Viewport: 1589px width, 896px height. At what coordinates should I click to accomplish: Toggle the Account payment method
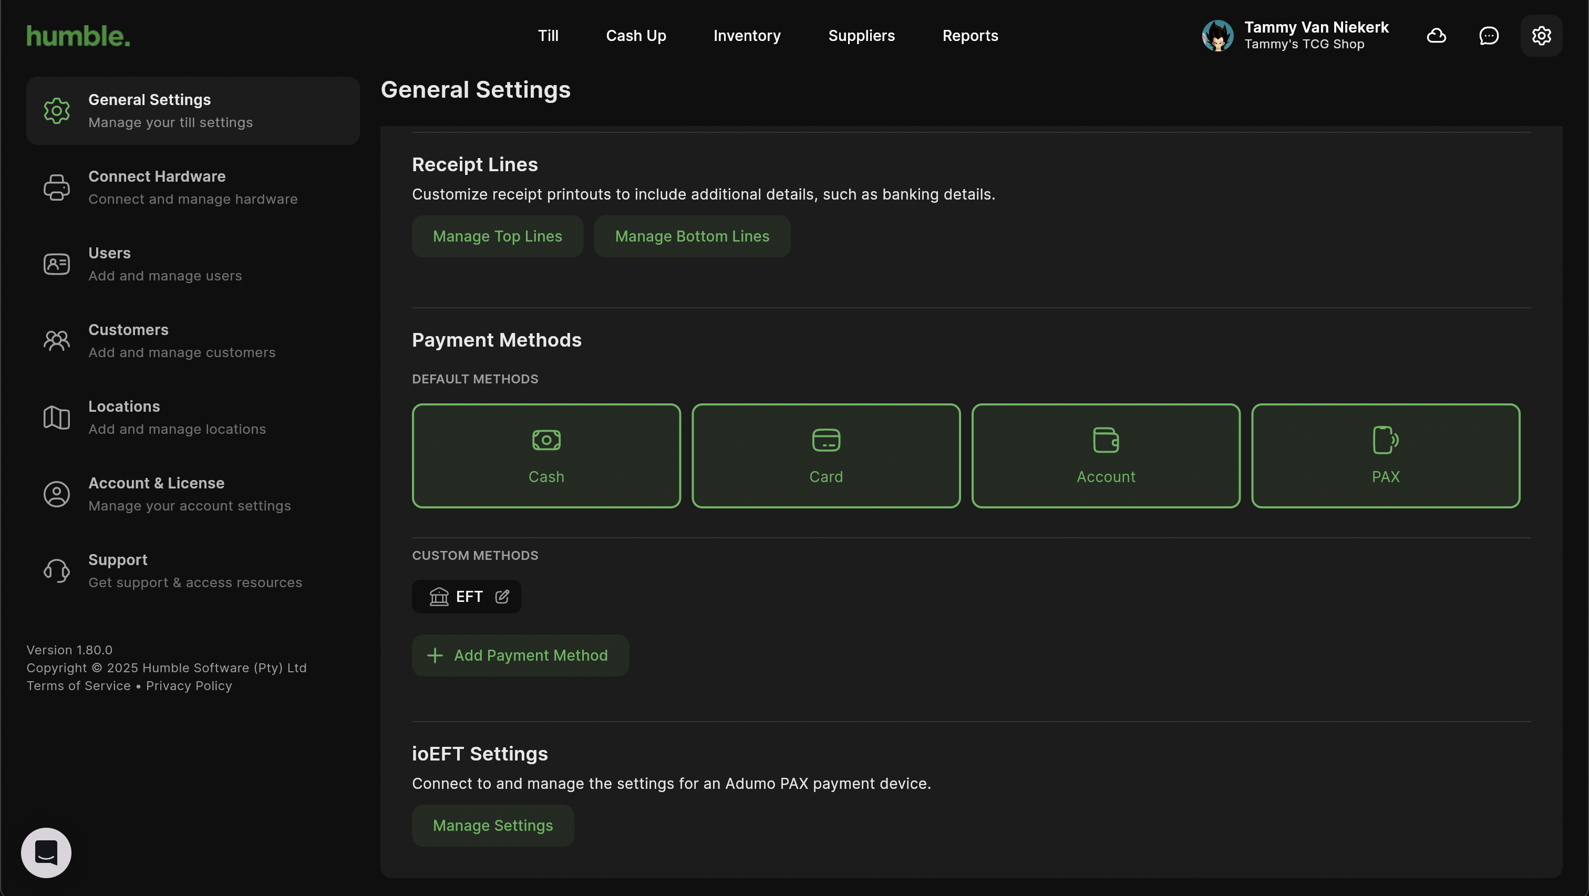[x=1106, y=456]
